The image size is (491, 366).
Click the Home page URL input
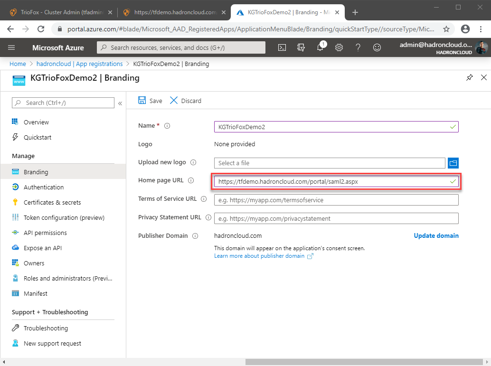pos(336,182)
